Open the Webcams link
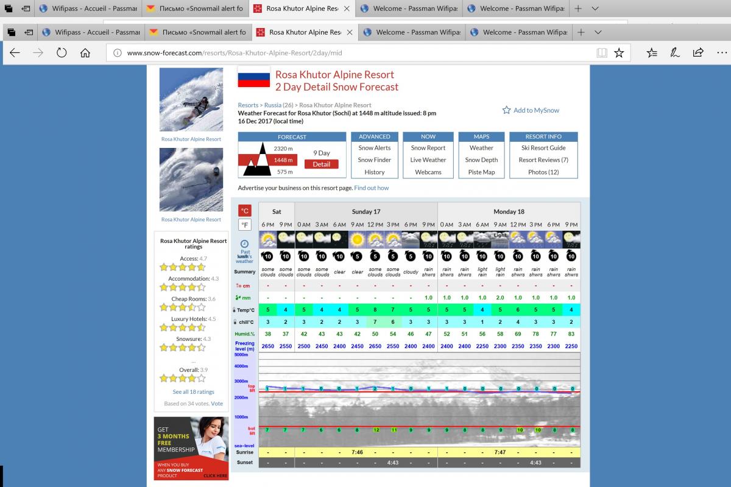 [428, 172]
